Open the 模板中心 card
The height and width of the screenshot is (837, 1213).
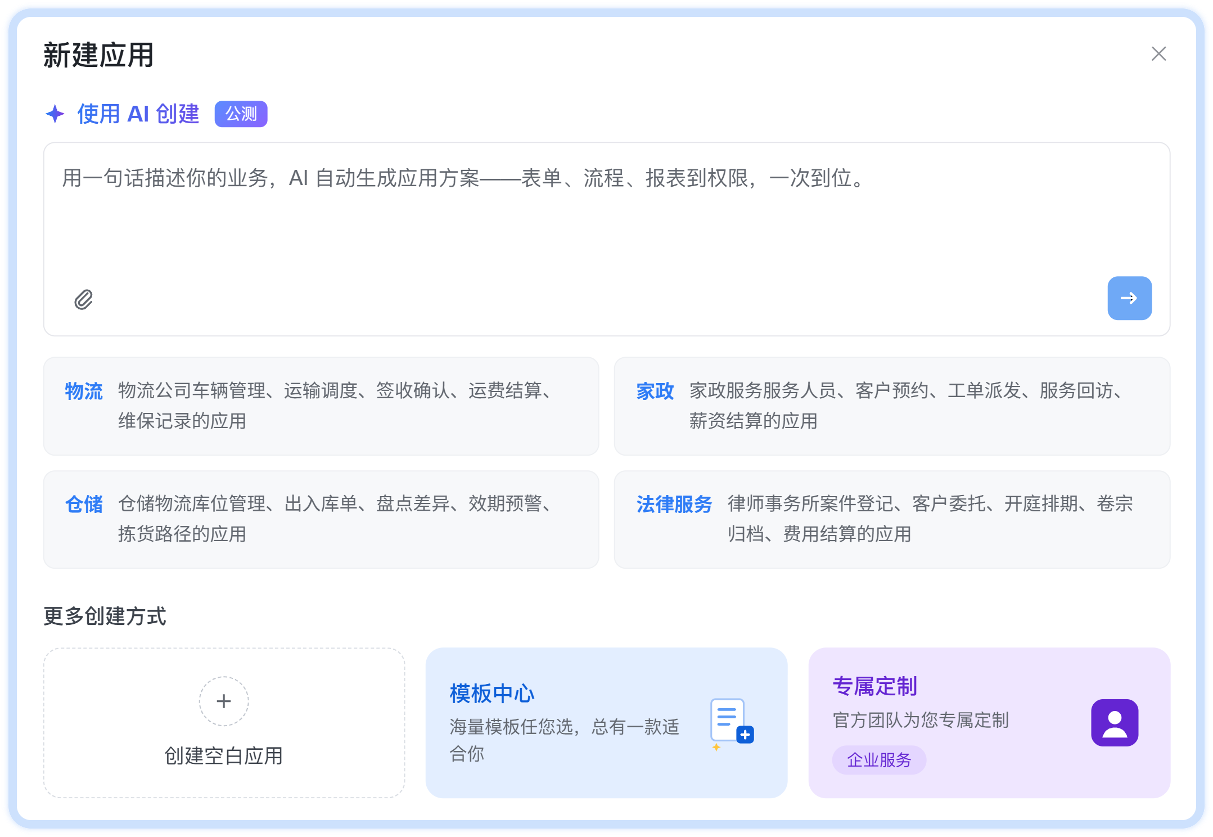[x=606, y=723]
